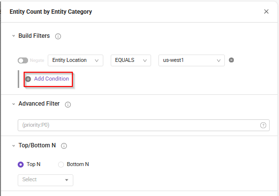Screen dimensions: 279x196
Task: Open the Entity Location dropdown
Action: pos(75,60)
